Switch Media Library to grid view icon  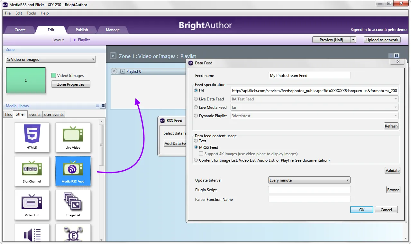(x=103, y=106)
